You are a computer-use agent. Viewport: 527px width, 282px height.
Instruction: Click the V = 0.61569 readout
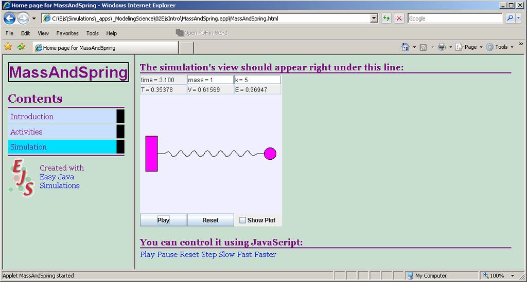(x=210, y=89)
